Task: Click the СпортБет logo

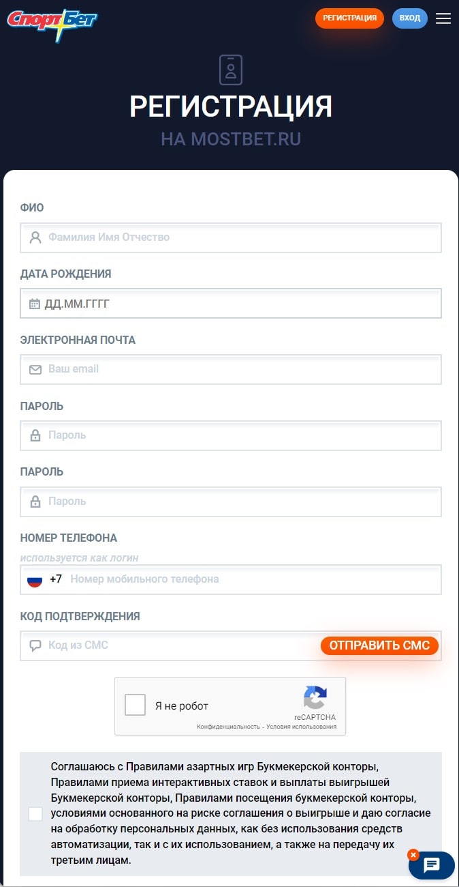Action: point(52,24)
